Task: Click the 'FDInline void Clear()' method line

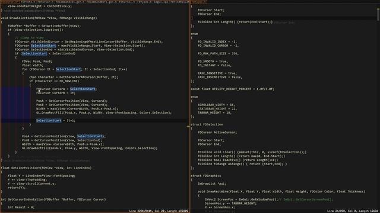Action: pyautogui.click(x=252, y=152)
